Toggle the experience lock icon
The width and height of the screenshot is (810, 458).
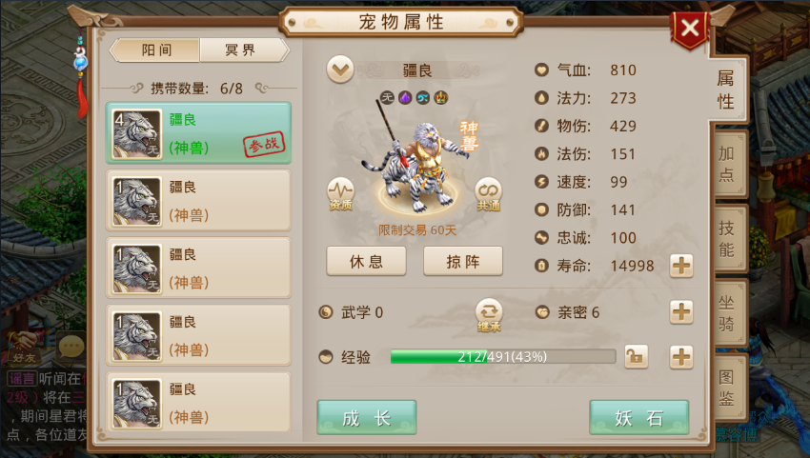(636, 357)
